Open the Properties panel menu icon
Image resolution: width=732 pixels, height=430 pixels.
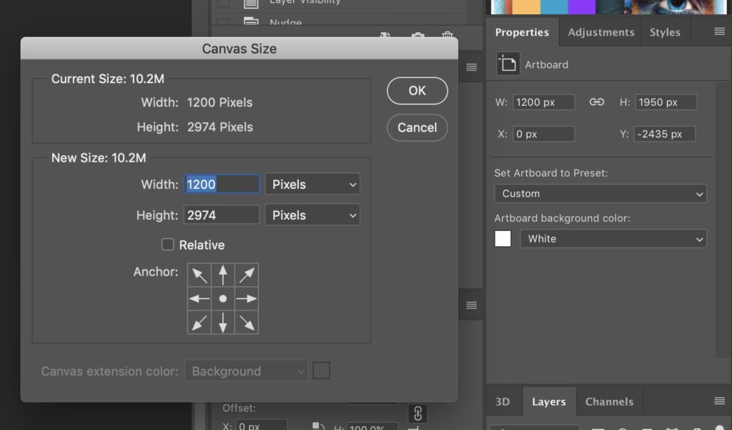[x=719, y=31]
